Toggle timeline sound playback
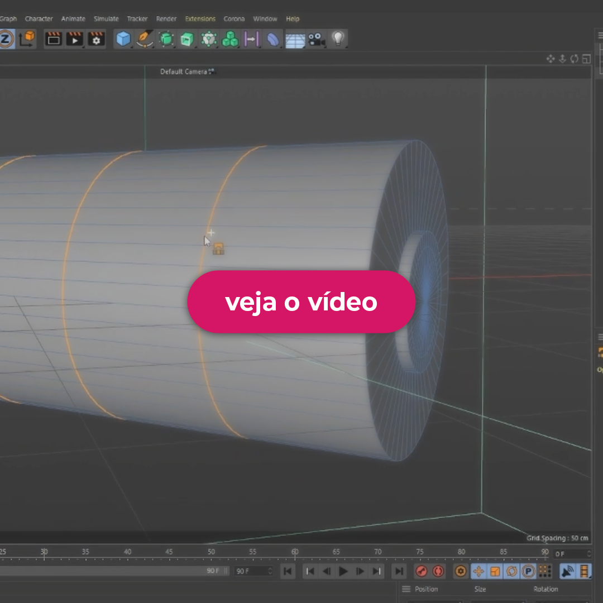The image size is (603, 603). [567, 571]
